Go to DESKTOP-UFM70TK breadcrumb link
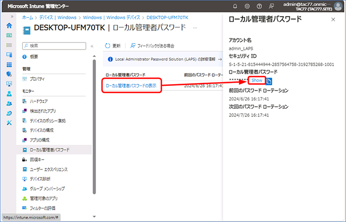The image size is (346, 222). point(167,17)
